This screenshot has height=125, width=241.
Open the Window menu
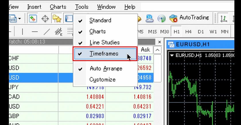(x=106, y=7)
